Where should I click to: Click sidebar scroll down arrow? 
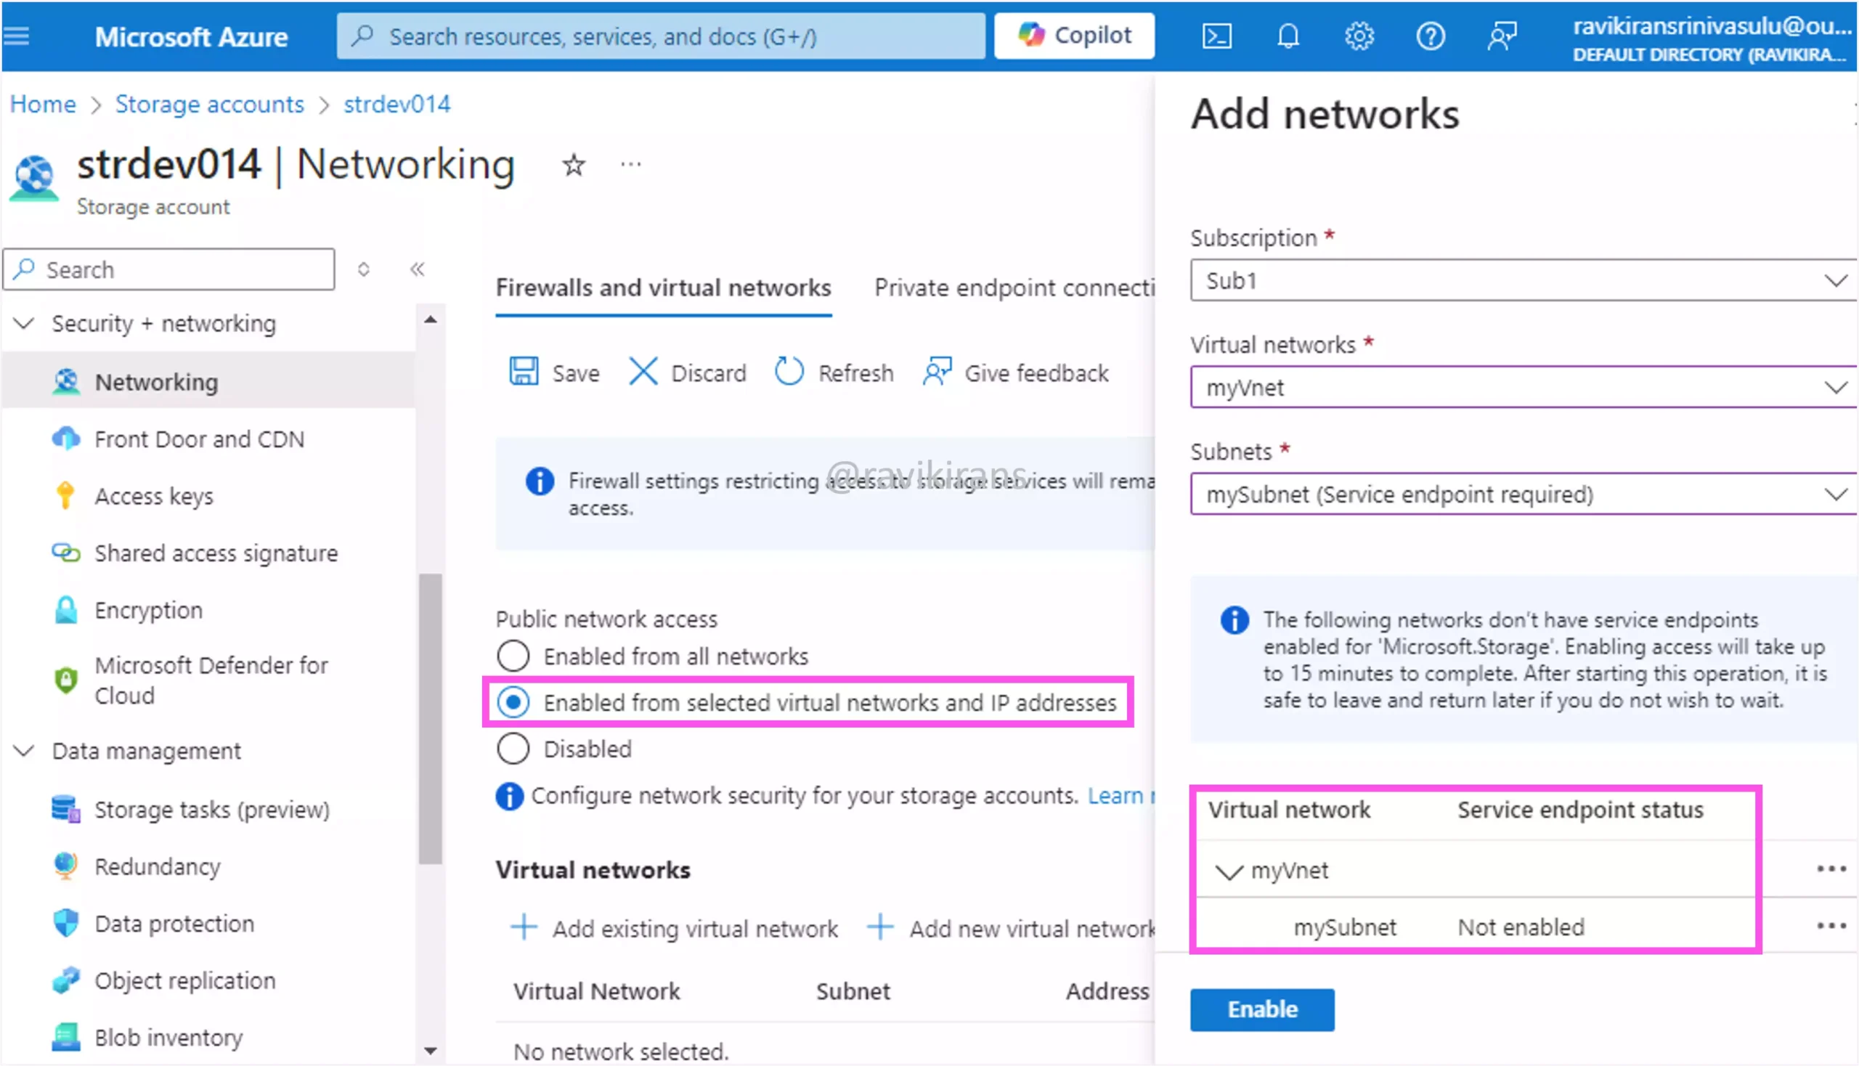click(430, 1051)
